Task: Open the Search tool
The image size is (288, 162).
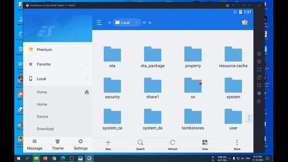Action: (x=140, y=145)
